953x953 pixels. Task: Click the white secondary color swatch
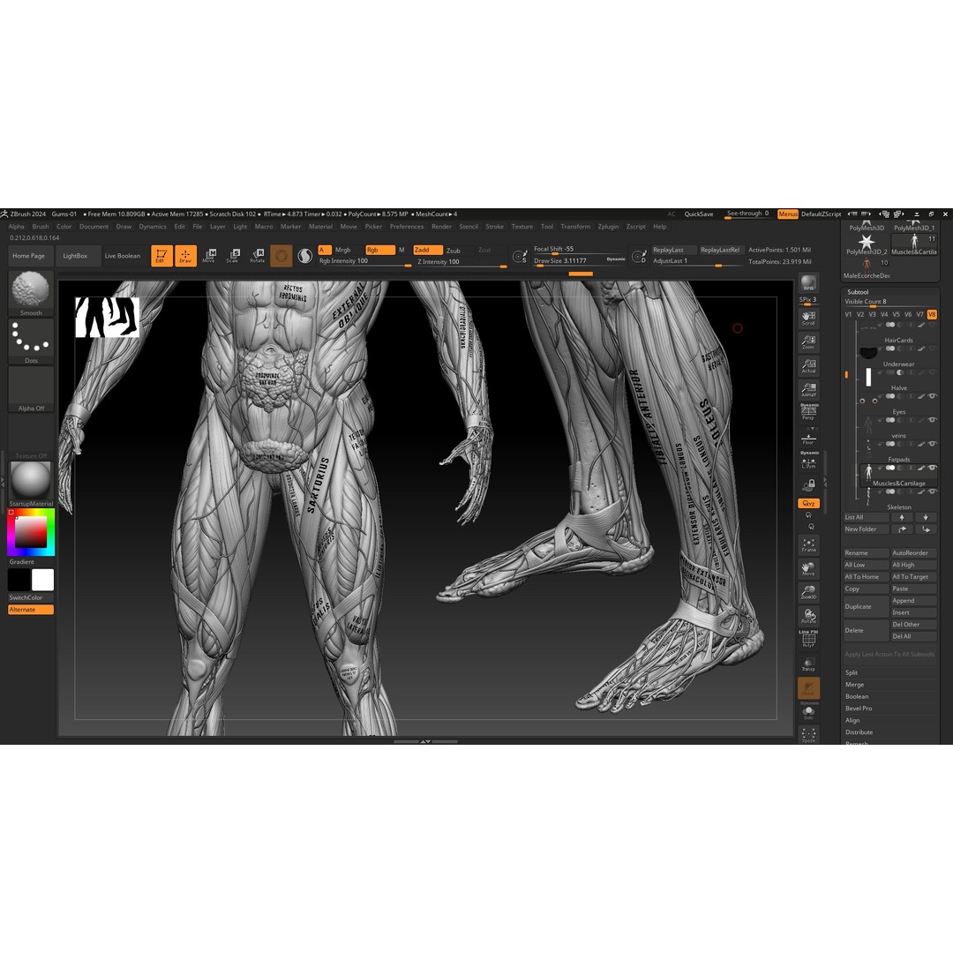42,580
